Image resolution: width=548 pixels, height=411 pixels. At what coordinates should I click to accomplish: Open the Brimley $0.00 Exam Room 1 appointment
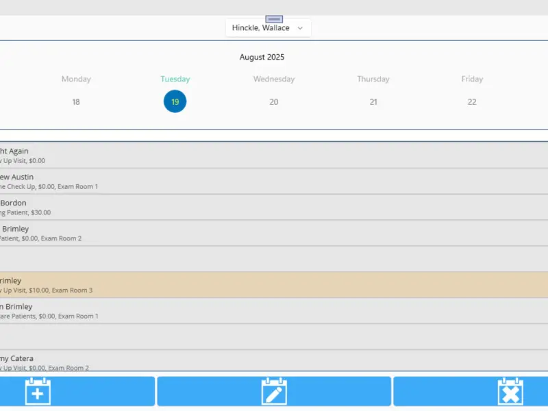(274, 311)
